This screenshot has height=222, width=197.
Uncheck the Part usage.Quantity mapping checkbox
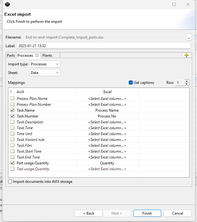click(x=12, y=163)
